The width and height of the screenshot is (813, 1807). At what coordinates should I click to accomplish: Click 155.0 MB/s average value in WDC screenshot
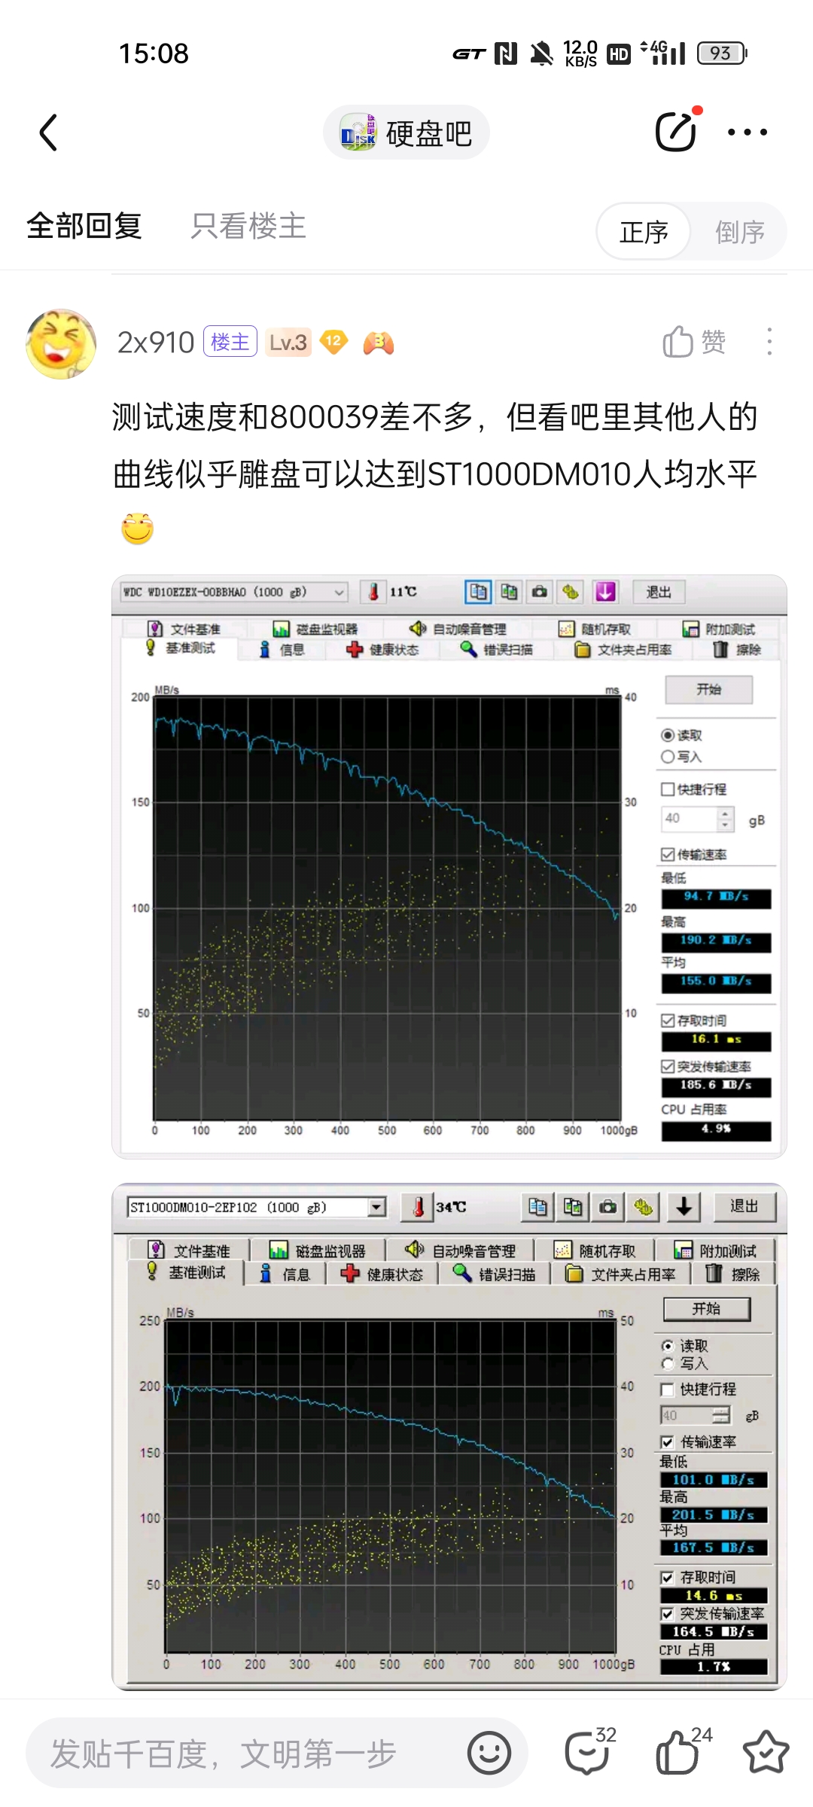click(x=716, y=981)
